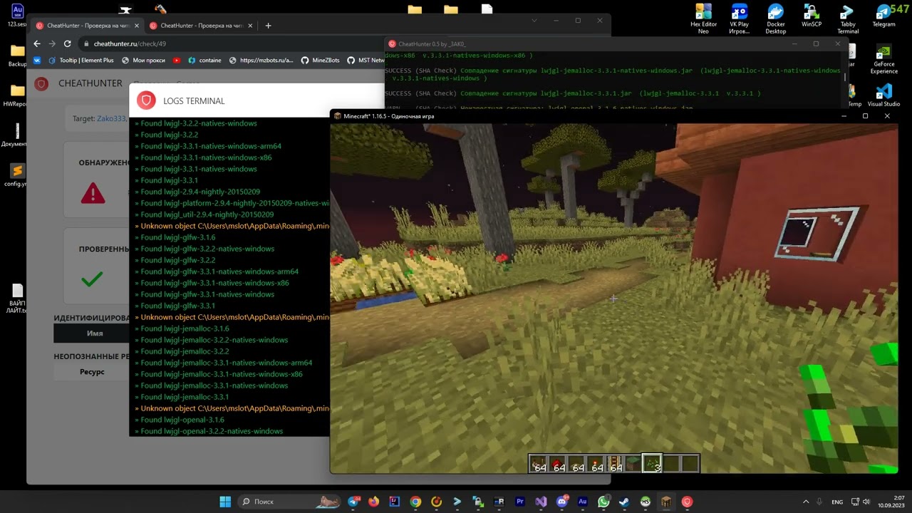
Task: Click first 'Unknown object' orange log line
Action: (232, 226)
